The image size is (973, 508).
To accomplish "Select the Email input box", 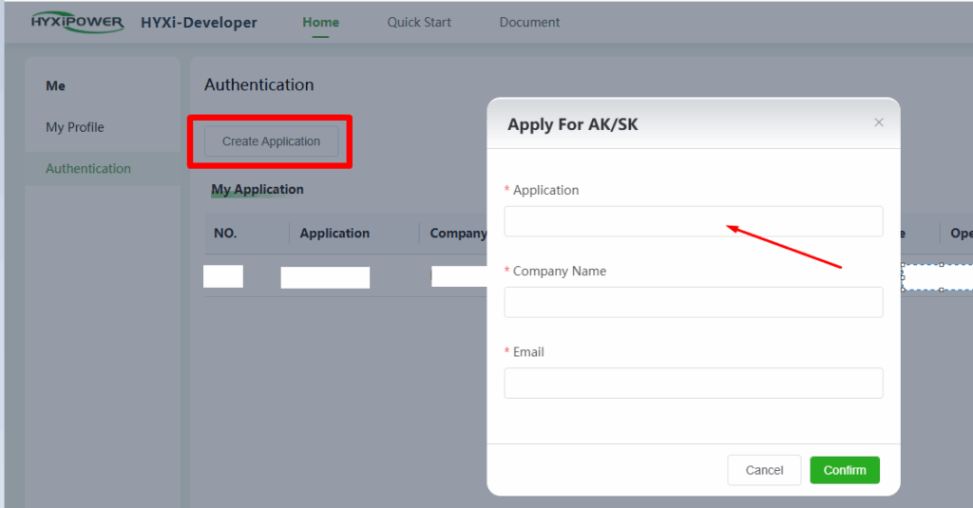I will click(x=693, y=383).
